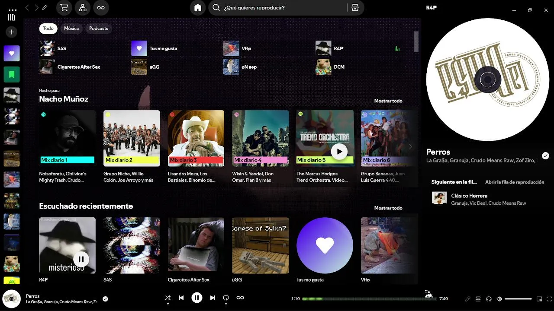Click 'Mostrar todo' next to Escuchado recientemente

pyautogui.click(x=388, y=208)
